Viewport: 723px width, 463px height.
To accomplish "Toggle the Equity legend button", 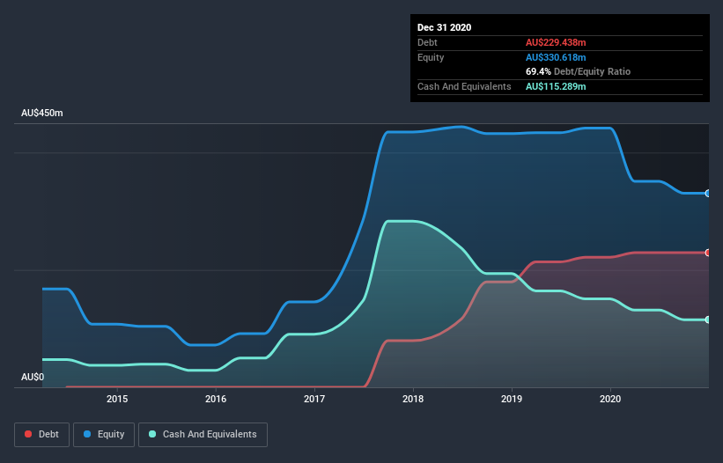I will click(x=104, y=435).
